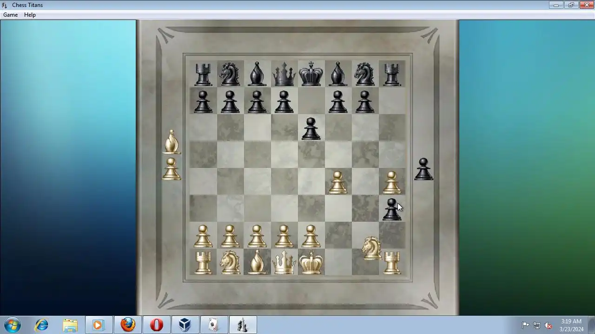The width and height of the screenshot is (595, 334).
Task: Select the black queen on d8
Action: (284, 74)
